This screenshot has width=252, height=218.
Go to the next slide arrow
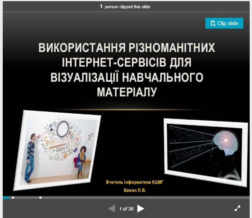(x=141, y=209)
